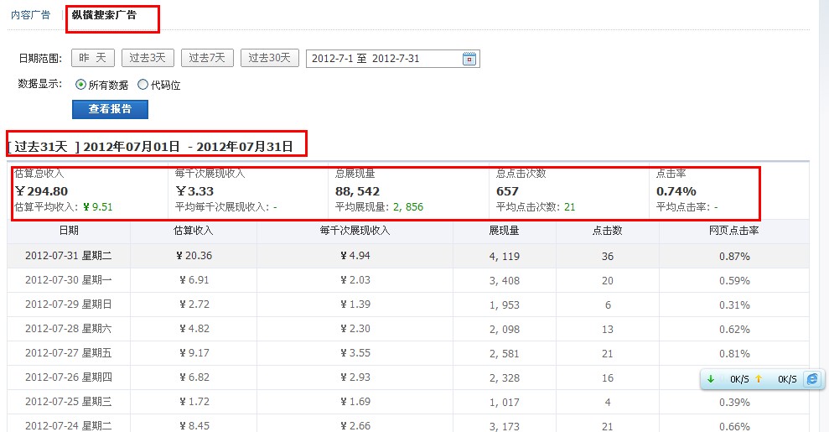
Task: Click the 0.62% click rate cell
Action: pos(734,330)
